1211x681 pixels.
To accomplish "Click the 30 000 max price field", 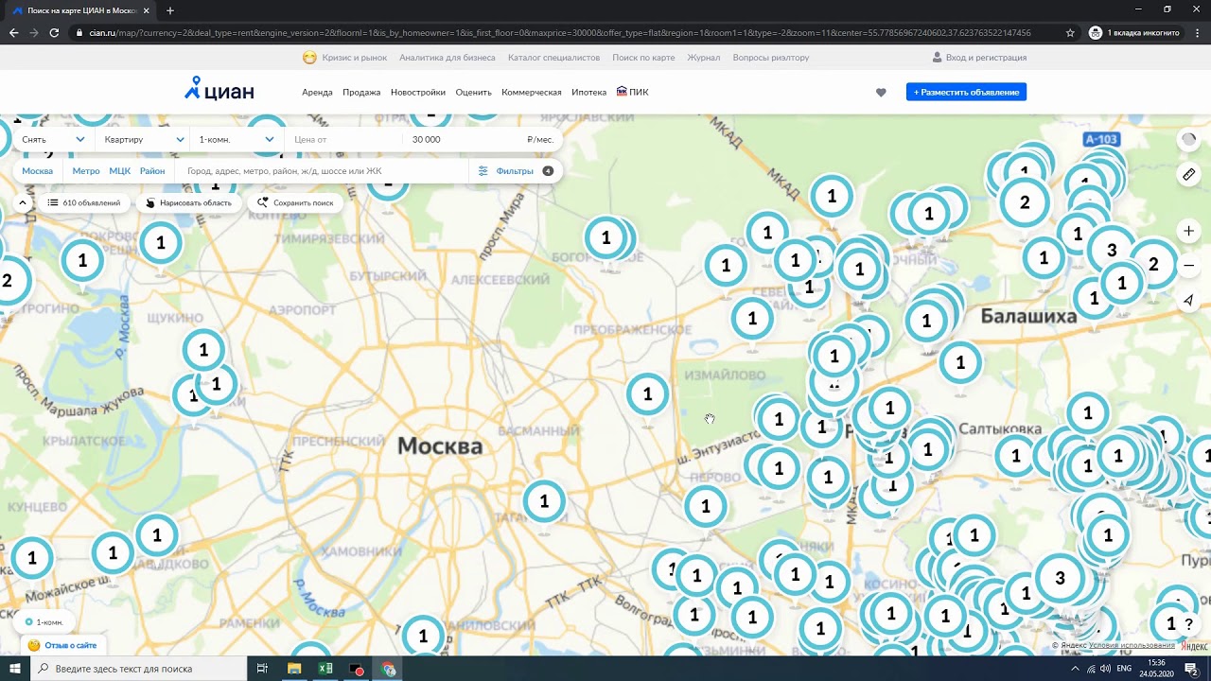I will (465, 140).
